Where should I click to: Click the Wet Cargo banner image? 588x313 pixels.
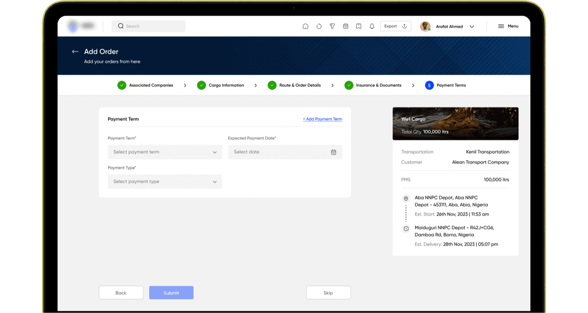tap(455, 123)
